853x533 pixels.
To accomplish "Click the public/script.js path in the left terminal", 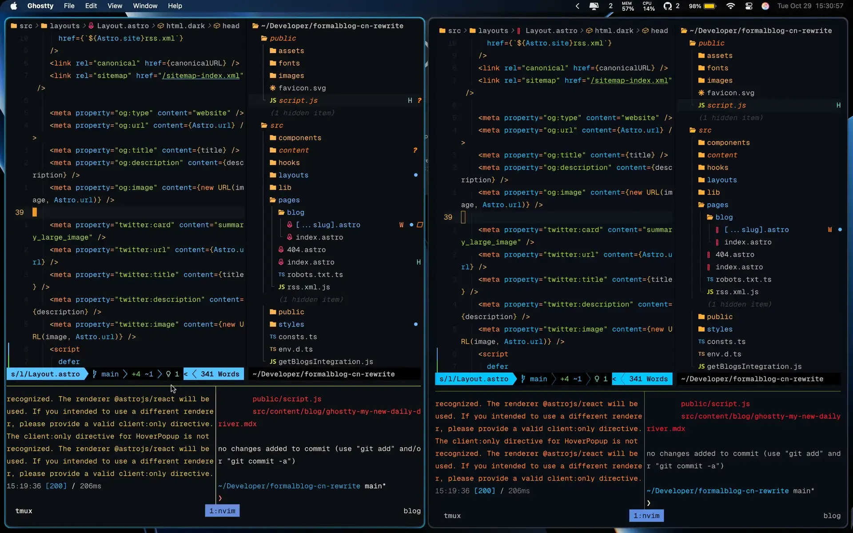I will 287,399.
